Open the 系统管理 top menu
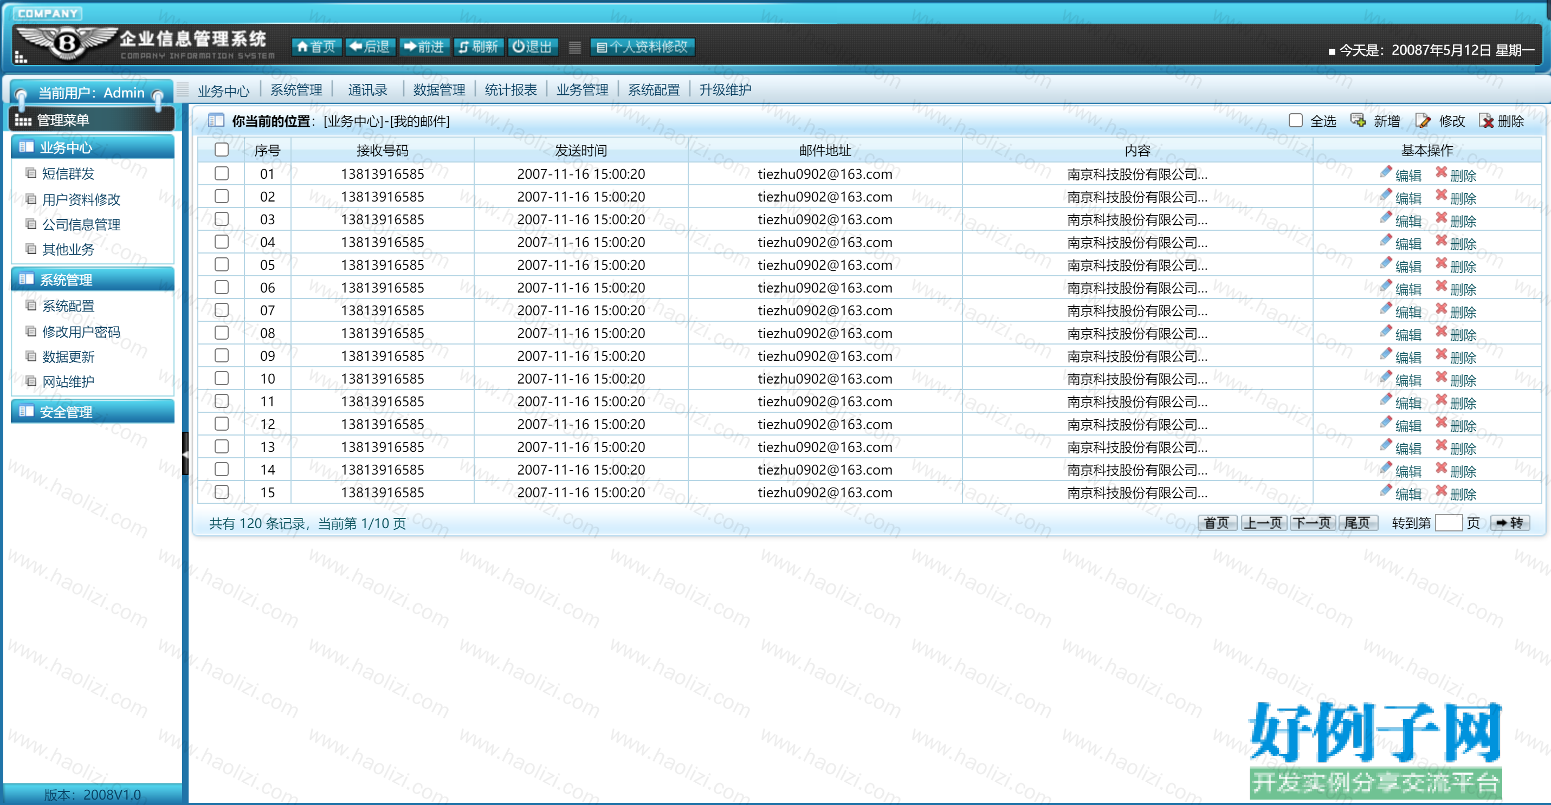The image size is (1551, 805). click(296, 89)
